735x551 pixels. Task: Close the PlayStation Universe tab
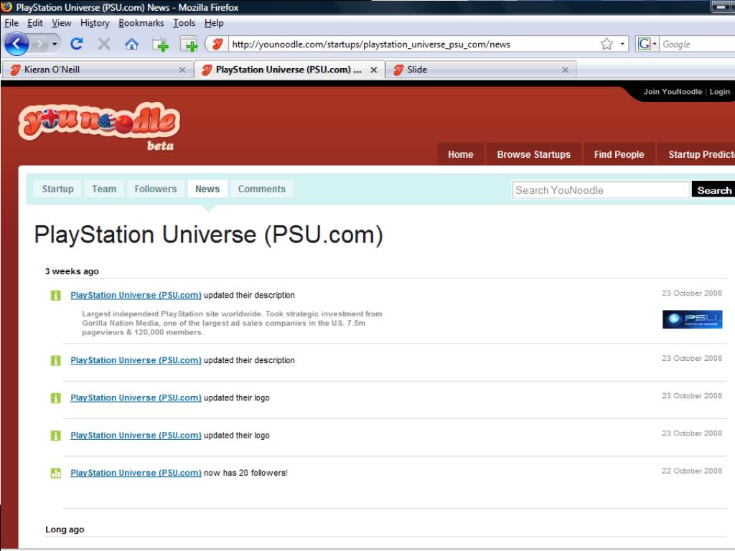click(x=373, y=70)
